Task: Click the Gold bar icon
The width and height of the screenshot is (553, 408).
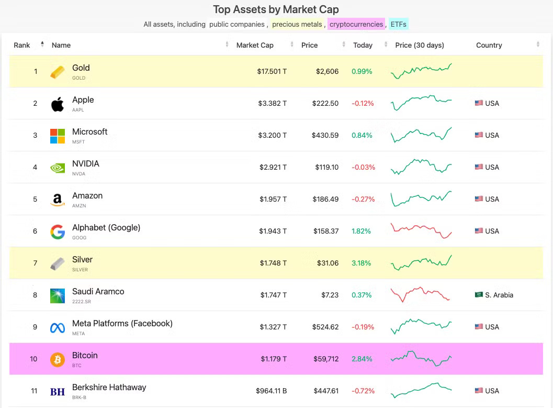Action: click(x=58, y=72)
